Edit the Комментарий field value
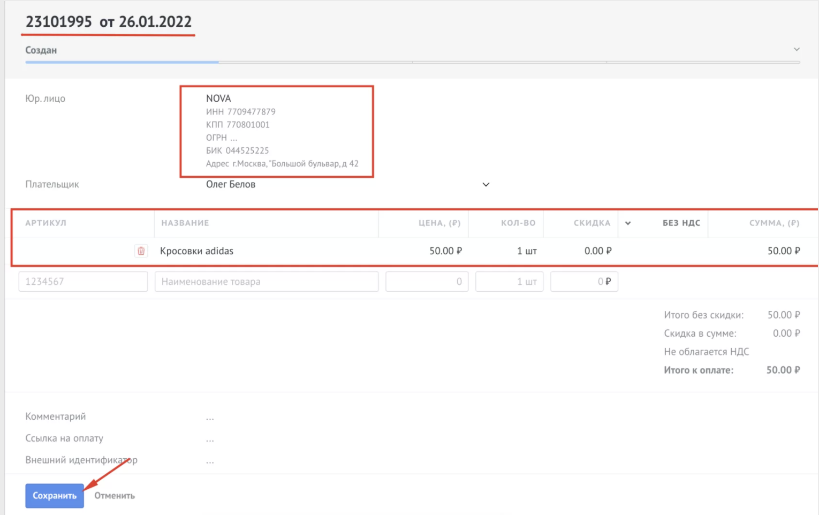Screen dimensions: 819x515 pos(210,417)
